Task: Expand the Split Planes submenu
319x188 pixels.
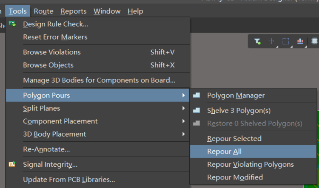Action: coord(98,108)
